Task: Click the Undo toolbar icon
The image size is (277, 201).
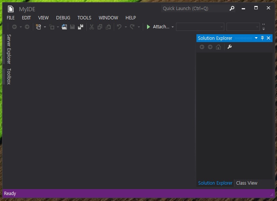Action: 119,27
